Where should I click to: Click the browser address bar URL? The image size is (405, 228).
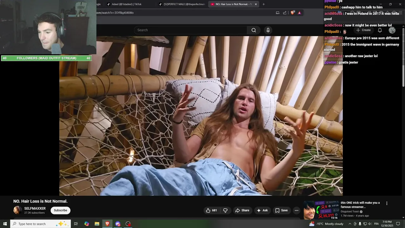(115, 13)
